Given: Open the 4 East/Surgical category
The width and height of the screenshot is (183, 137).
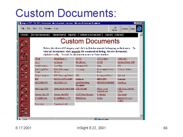Looking at the screenshot, I should (x=60, y=59).
